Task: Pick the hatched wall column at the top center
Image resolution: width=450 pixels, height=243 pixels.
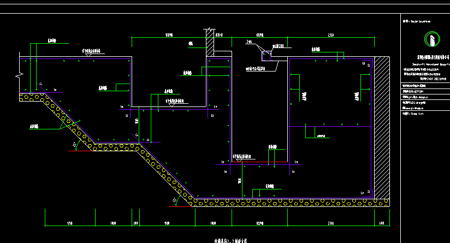Action: coord(210,43)
